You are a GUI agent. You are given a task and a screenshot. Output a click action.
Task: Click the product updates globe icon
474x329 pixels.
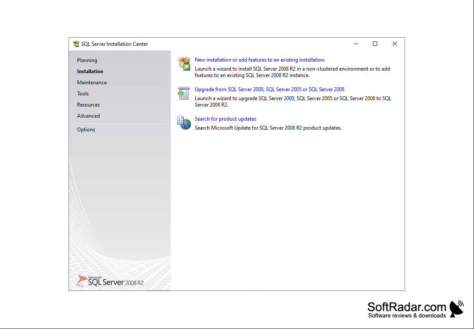tap(184, 123)
